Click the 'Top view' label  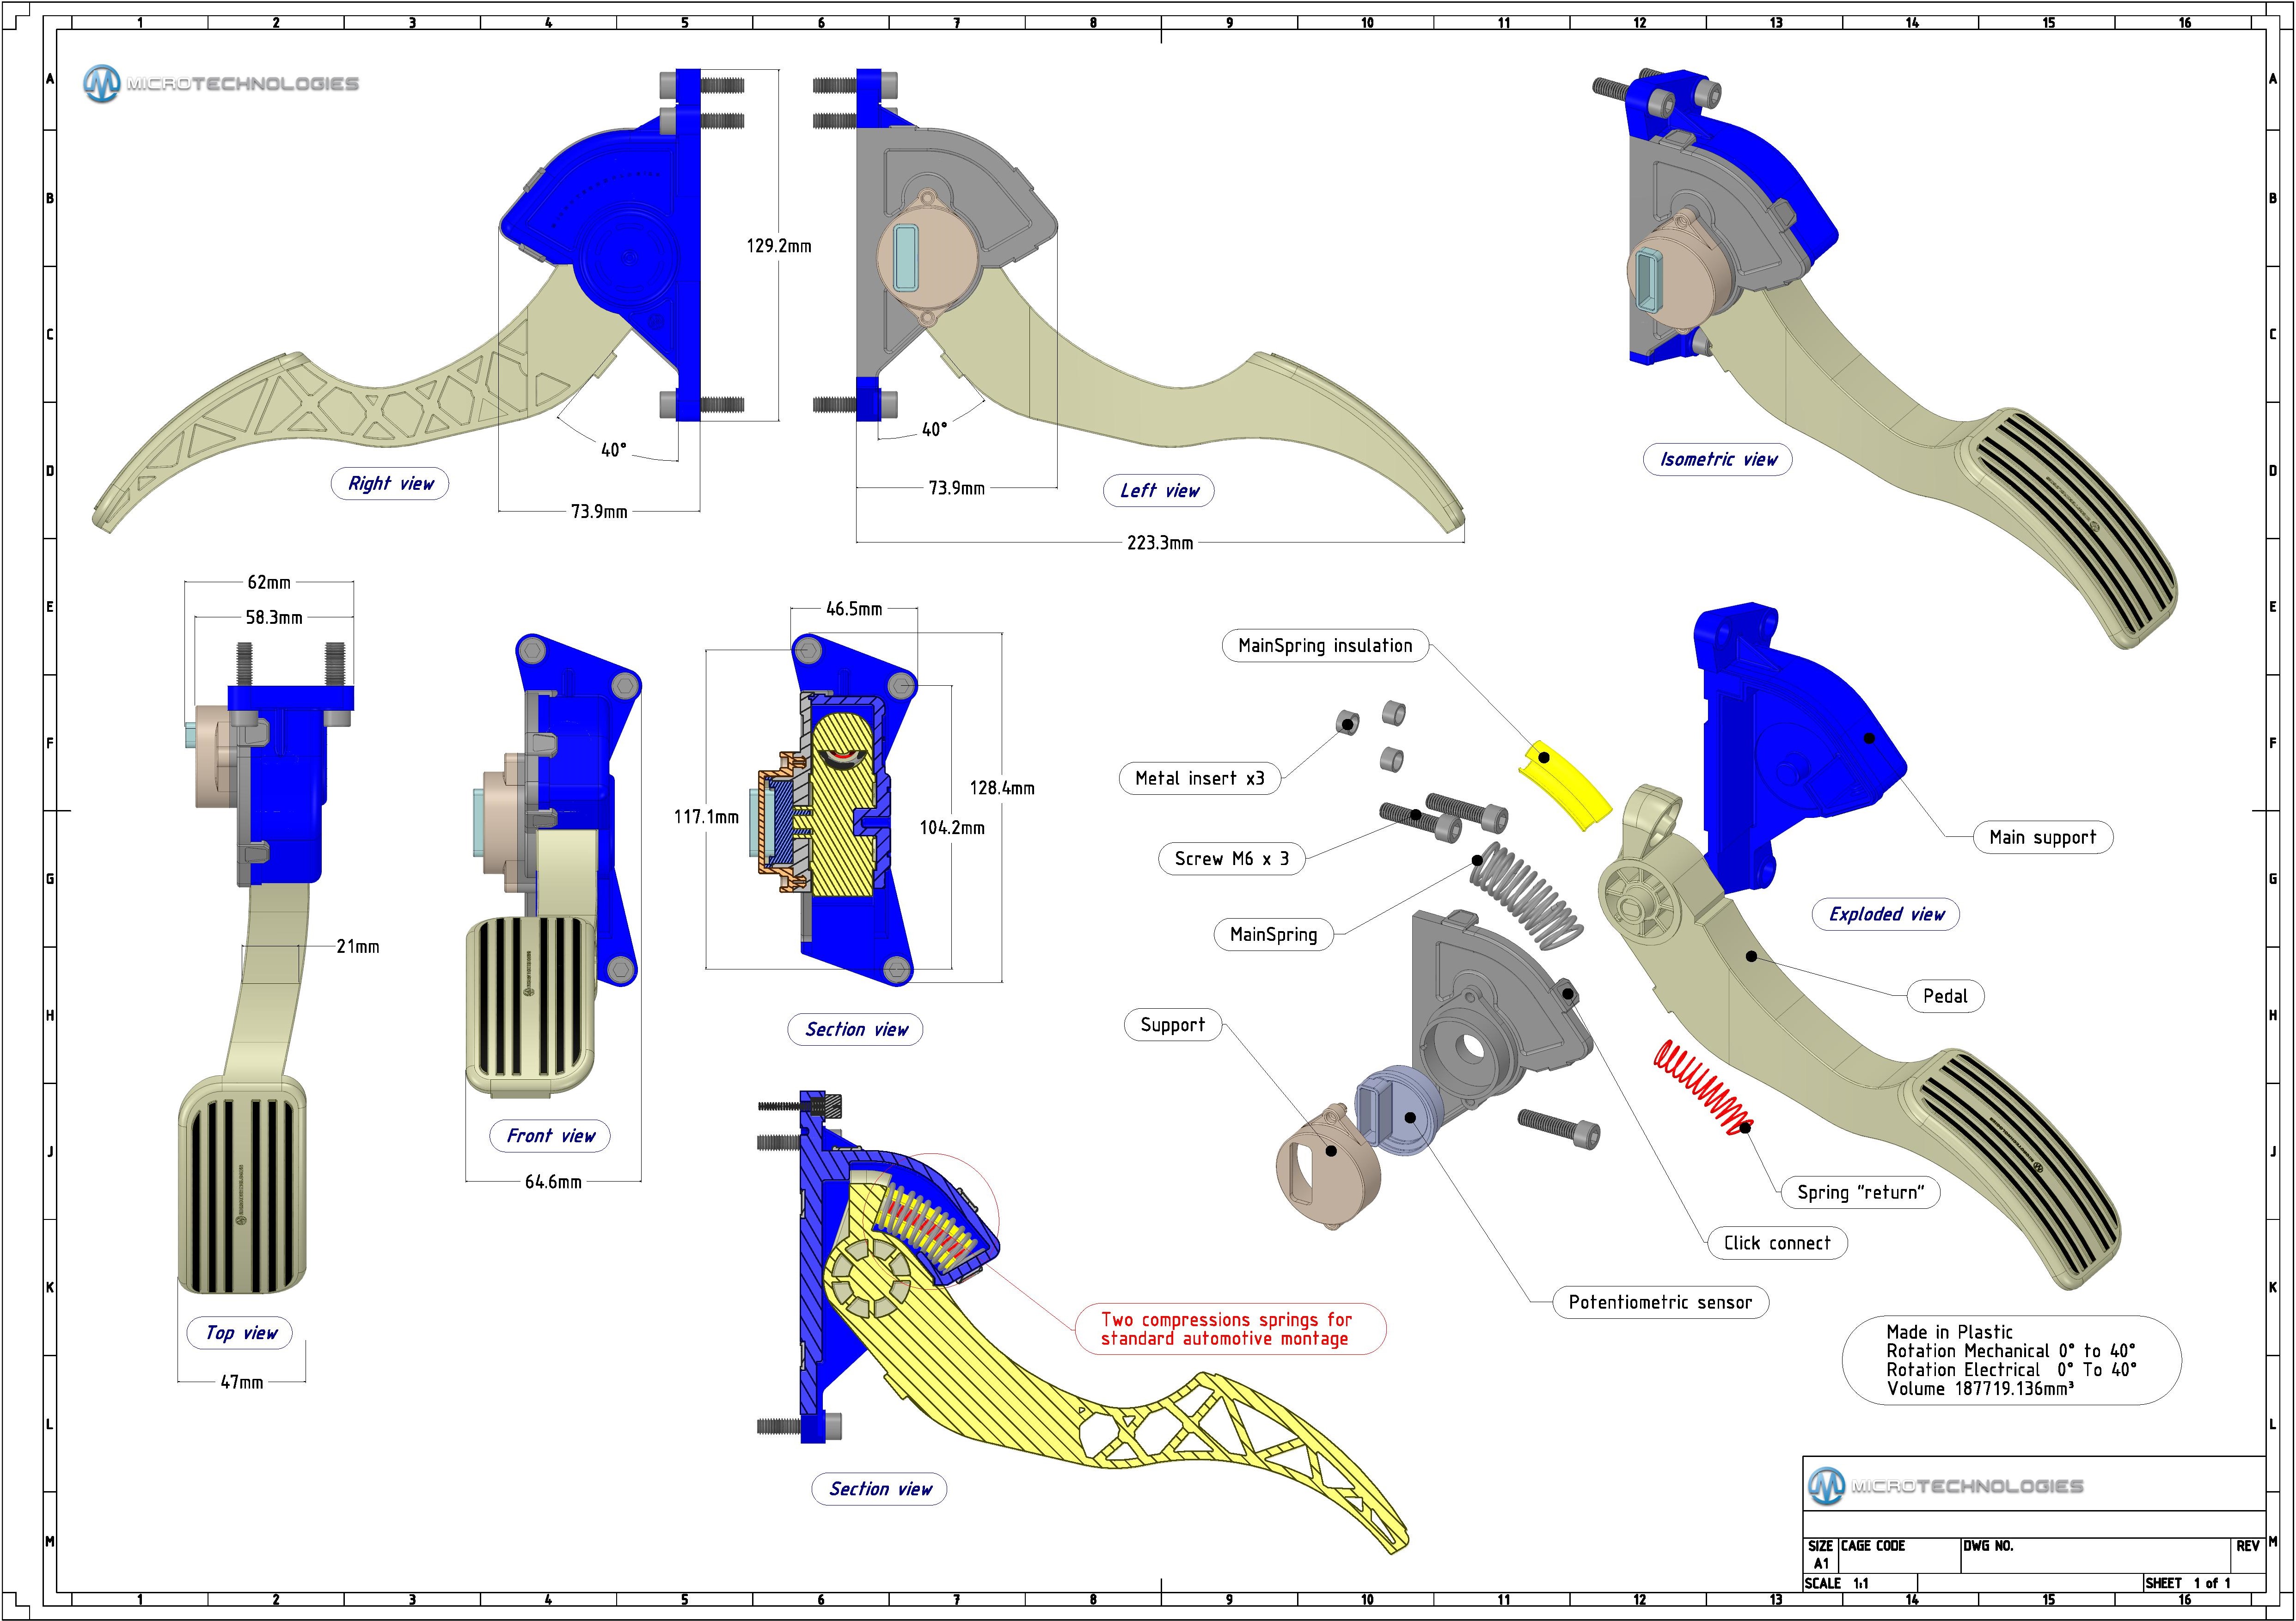point(240,1333)
